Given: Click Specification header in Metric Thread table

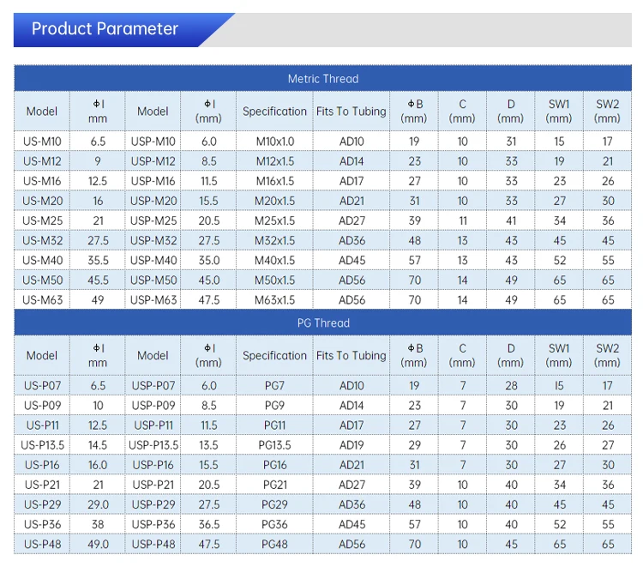Looking at the screenshot, I should click(274, 112).
